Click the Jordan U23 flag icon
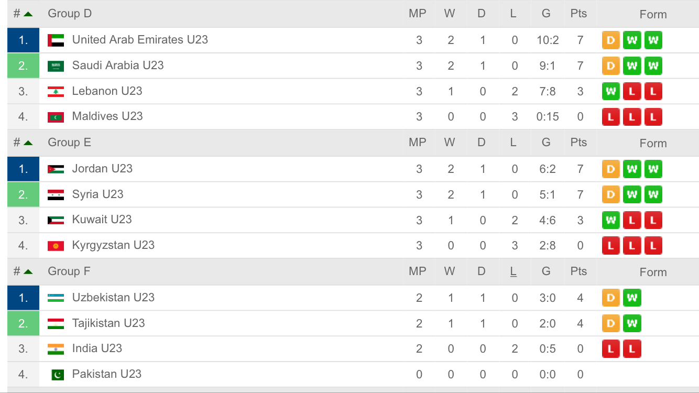Image resolution: width=699 pixels, height=393 pixels. click(56, 169)
